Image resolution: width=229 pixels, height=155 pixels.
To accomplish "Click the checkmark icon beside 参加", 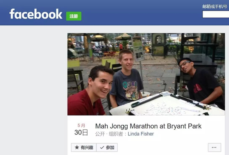I will pyautogui.click(x=102, y=147).
